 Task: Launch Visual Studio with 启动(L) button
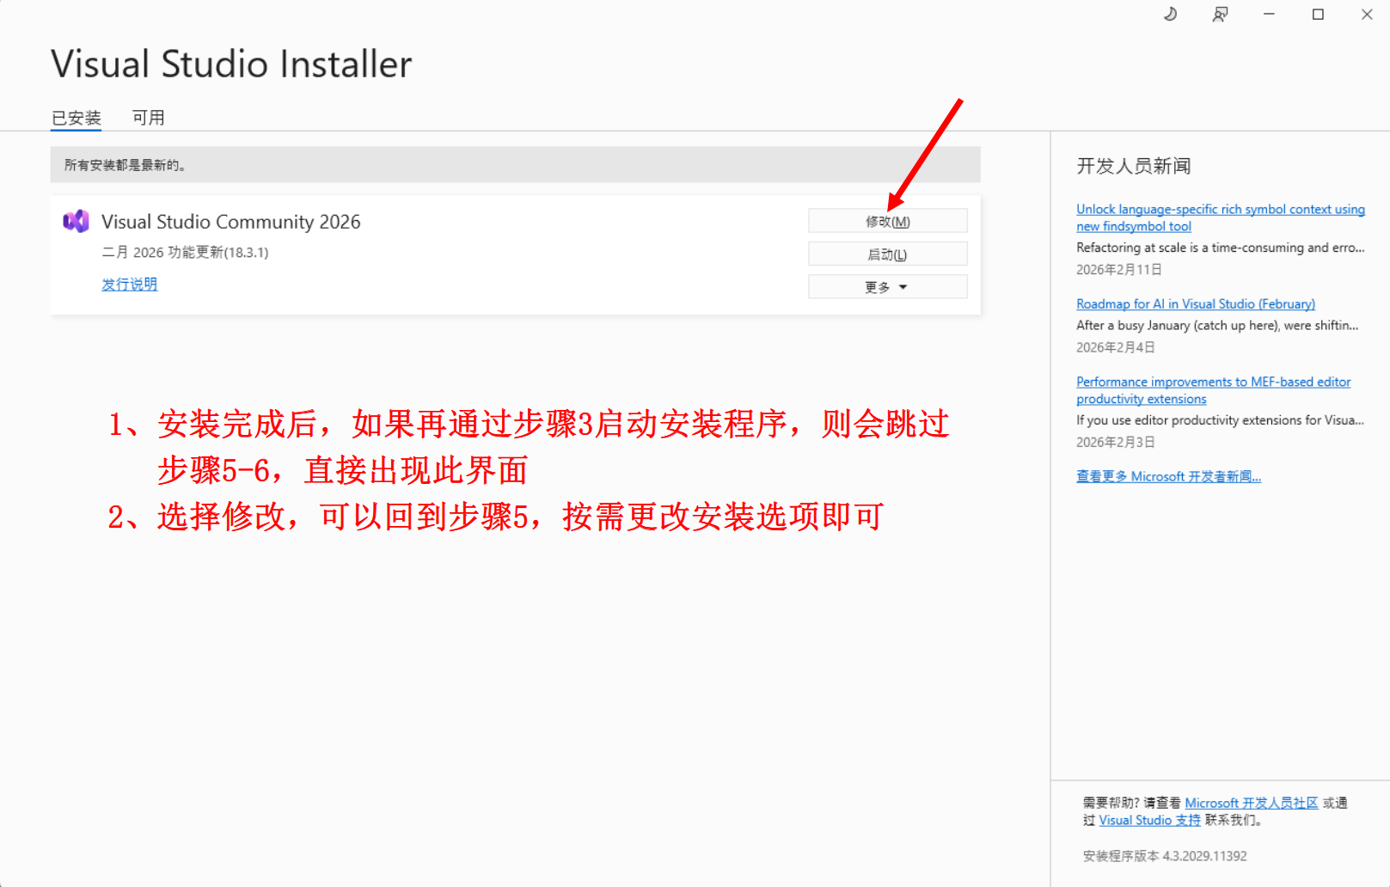[x=887, y=254]
